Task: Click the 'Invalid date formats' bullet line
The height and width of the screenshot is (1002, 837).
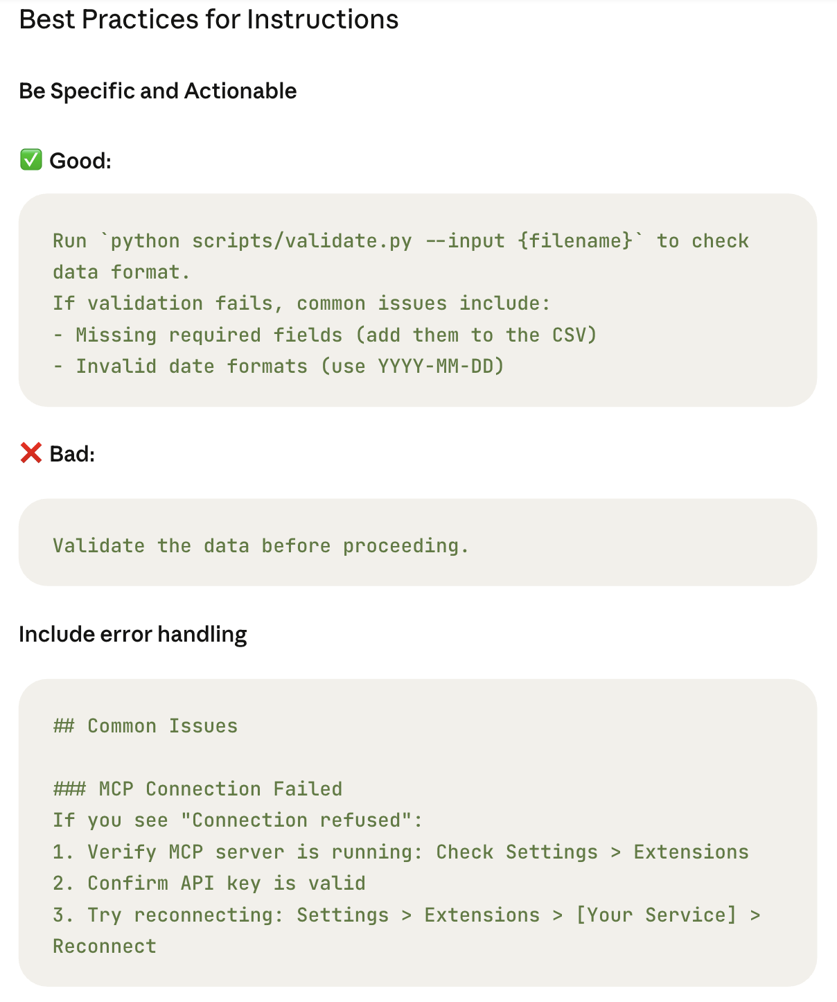Action: [x=279, y=366]
